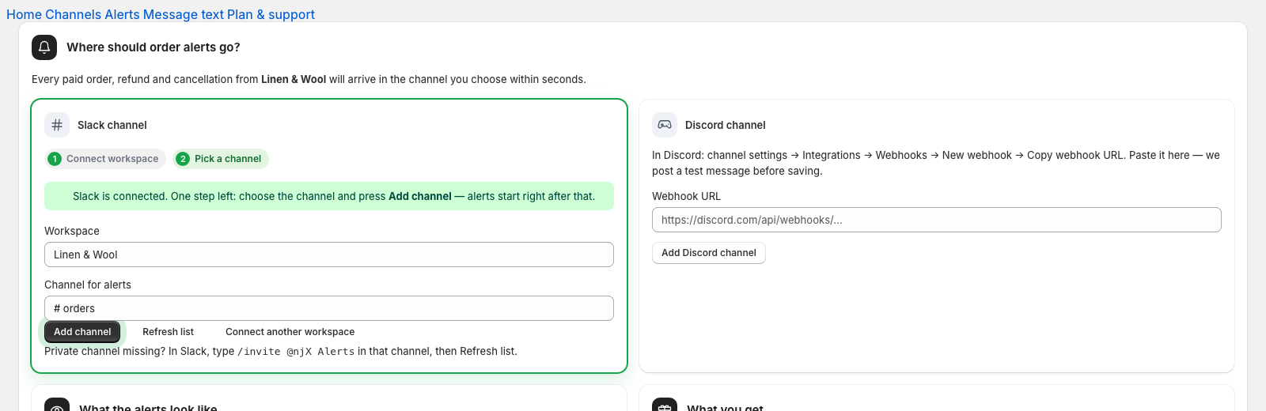Open the Workspace dropdown showing Linen & Wool
1266x411 pixels.
click(x=329, y=255)
